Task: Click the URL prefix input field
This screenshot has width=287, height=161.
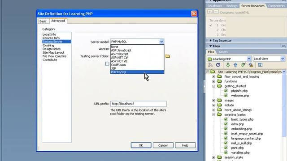Action: click(139, 104)
